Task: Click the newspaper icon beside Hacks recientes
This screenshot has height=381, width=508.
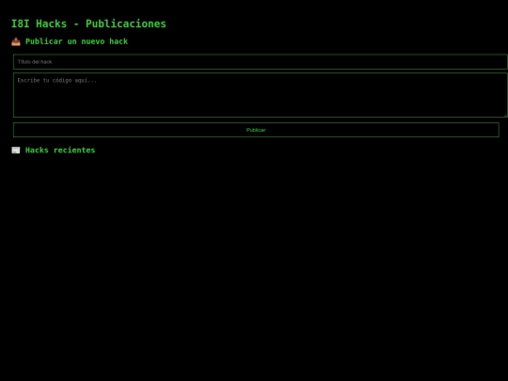Action: pyautogui.click(x=16, y=150)
